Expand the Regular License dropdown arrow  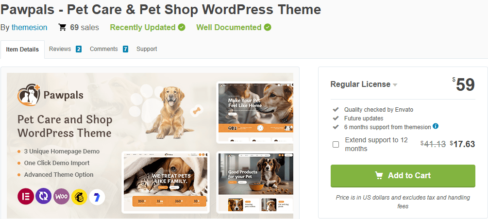point(395,85)
